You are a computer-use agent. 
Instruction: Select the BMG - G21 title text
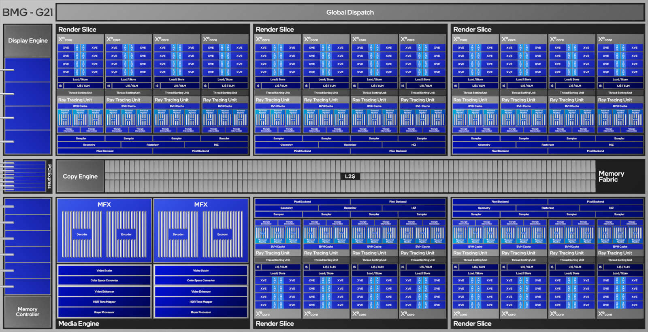tap(28, 12)
